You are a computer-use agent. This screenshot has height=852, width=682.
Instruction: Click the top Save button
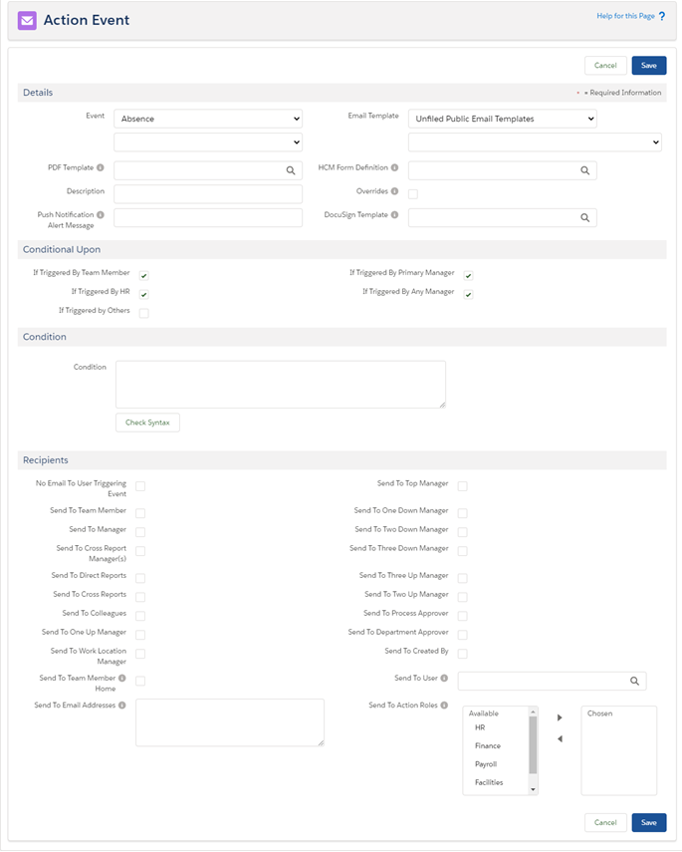pos(648,66)
